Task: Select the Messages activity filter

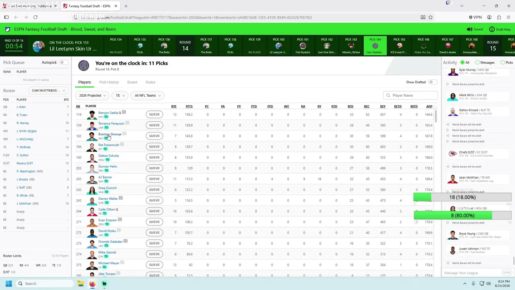Action: (485, 62)
